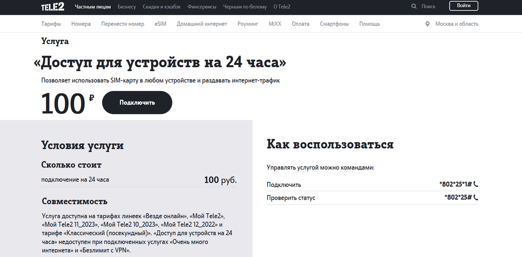Image resolution: width=522 pixels, height=257 pixels.
Task: Click the Tele2 logo
Action: tap(53, 7)
